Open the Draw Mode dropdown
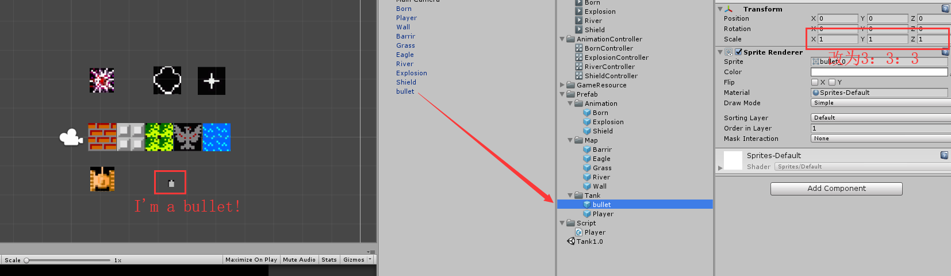Viewport: 951px width, 276px height. (880, 103)
